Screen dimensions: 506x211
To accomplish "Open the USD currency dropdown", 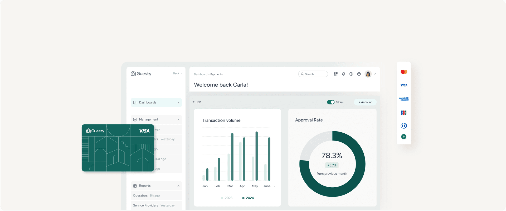I will (x=197, y=102).
